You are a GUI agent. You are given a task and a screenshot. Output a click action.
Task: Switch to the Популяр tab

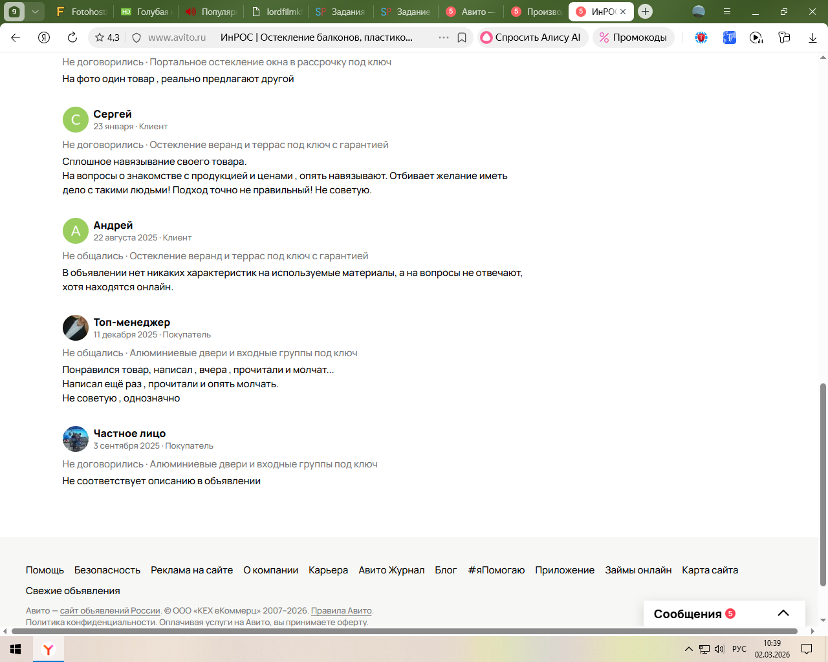pos(211,12)
